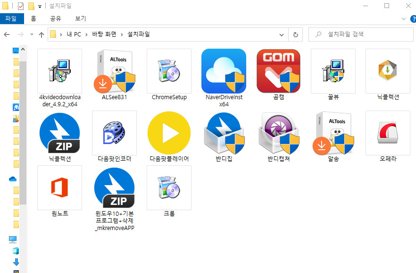The width and height of the screenshot is (416, 273).
Task: Expand the chevron after 내 PC
Action: click(86, 34)
